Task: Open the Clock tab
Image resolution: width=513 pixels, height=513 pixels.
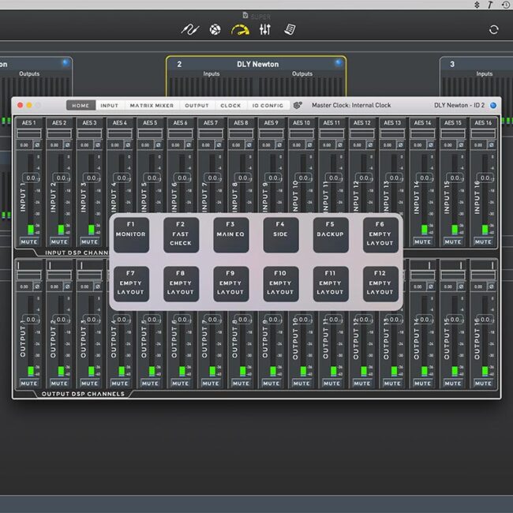Action: (230, 105)
